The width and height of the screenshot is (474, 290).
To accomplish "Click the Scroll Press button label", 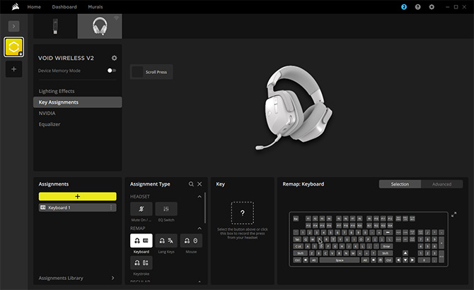I will coord(156,72).
